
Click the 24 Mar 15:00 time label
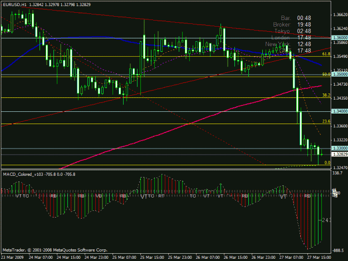[x=68, y=258]
